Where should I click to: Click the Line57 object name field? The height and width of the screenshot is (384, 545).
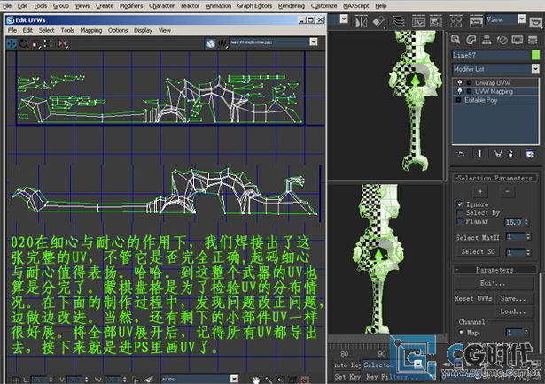(x=490, y=55)
